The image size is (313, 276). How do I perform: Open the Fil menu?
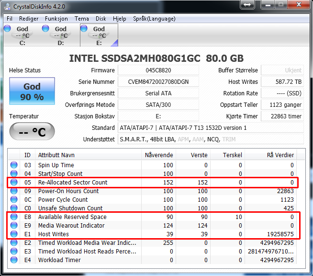point(10,19)
